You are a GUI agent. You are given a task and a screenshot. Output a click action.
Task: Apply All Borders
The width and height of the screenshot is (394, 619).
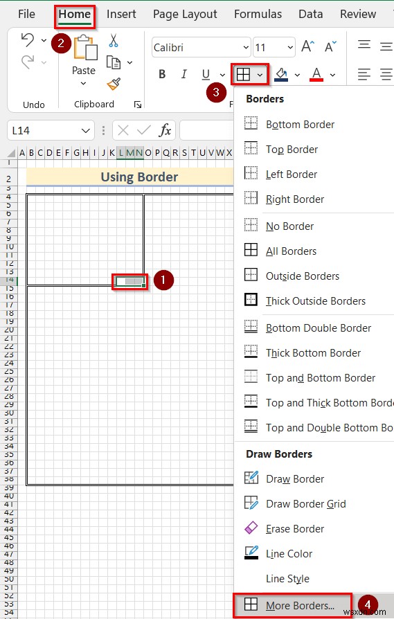point(314,251)
